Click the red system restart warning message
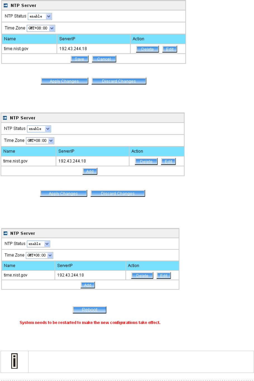 pos(90,323)
